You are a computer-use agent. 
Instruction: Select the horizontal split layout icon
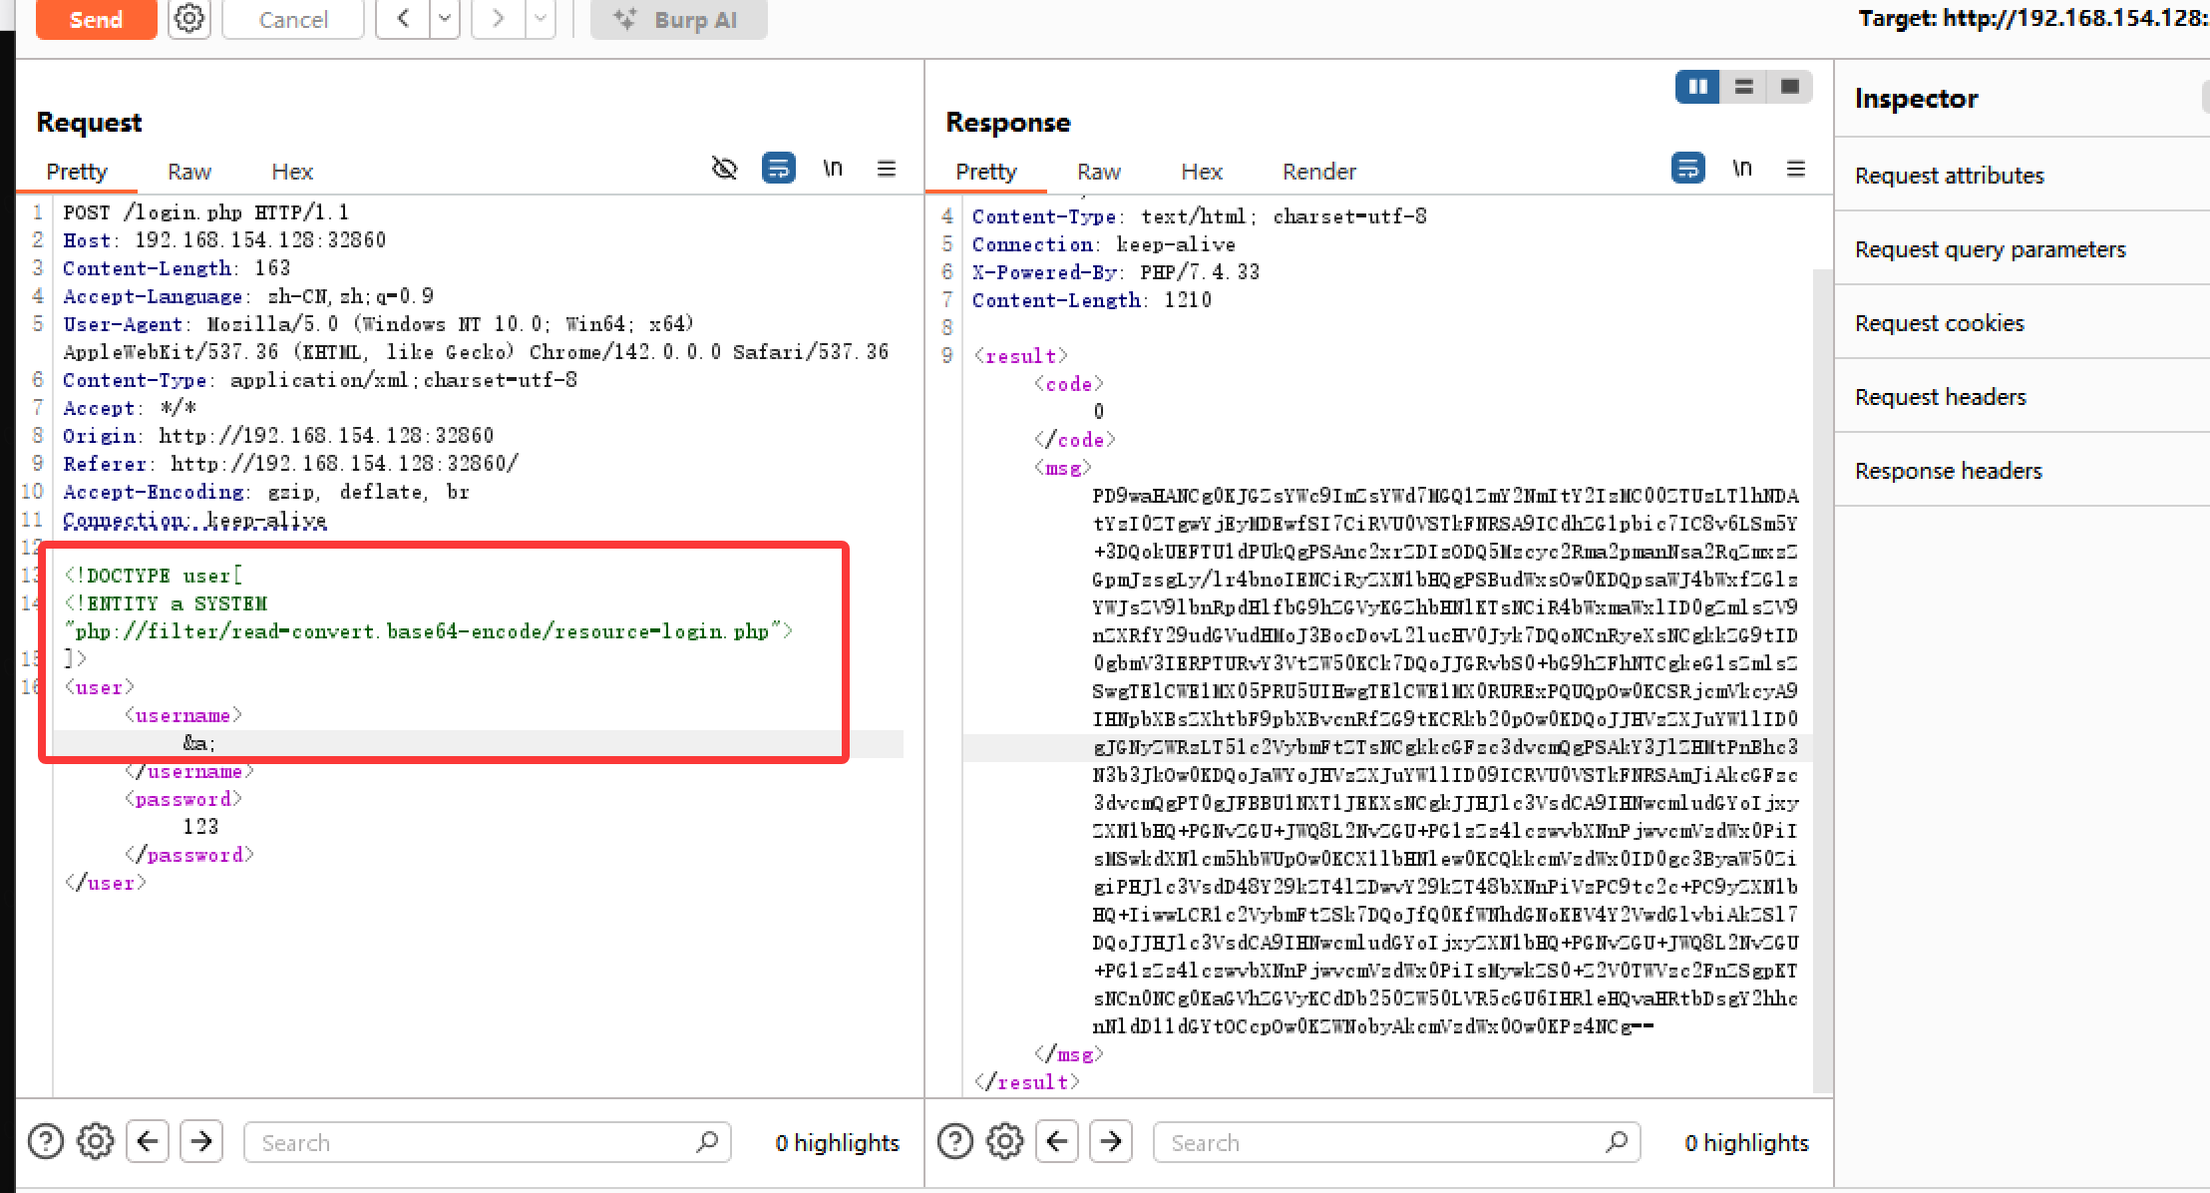tap(1743, 87)
